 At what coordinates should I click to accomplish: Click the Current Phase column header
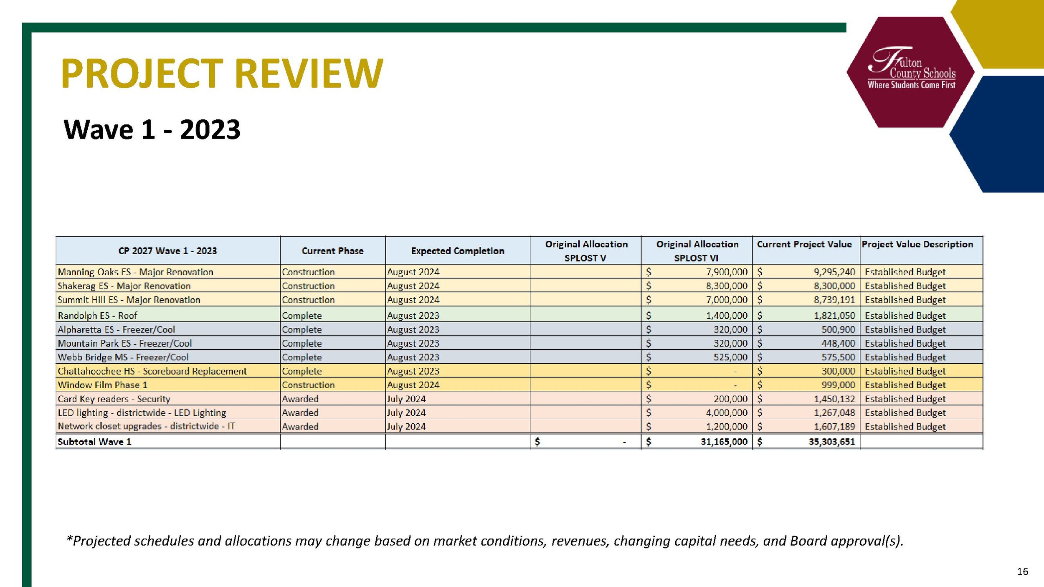(332, 250)
